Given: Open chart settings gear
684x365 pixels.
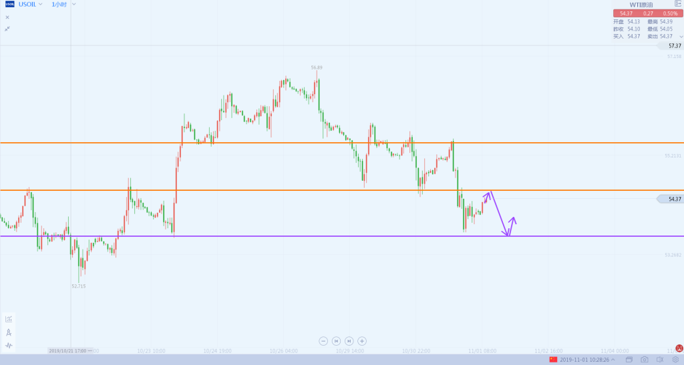Looking at the screenshot, I should tap(675, 360).
